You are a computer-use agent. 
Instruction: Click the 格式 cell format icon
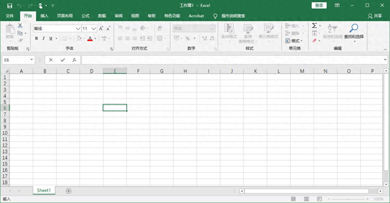point(288,41)
